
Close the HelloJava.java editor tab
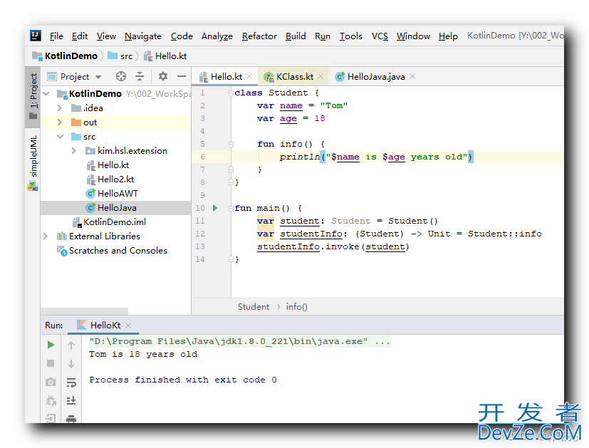(x=412, y=76)
